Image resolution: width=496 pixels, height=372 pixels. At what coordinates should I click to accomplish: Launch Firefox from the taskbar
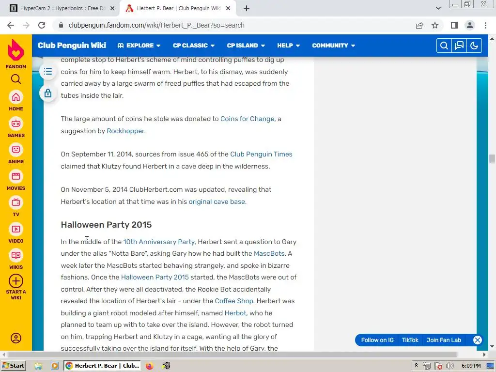click(x=149, y=366)
